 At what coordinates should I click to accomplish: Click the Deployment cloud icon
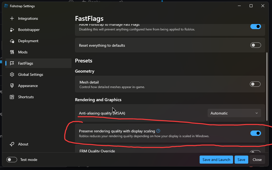pos(12,41)
